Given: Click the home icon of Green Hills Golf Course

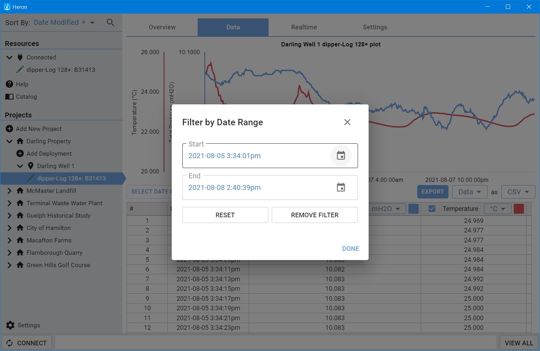Looking at the screenshot, I should click(20, 265).
